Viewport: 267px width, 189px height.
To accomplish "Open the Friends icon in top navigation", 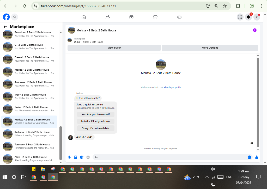I will pos(108,17).
